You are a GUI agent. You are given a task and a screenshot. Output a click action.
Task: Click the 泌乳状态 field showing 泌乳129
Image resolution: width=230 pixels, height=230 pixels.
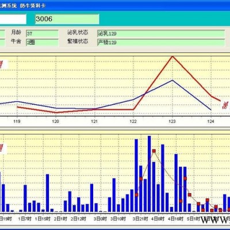point(161,33)
